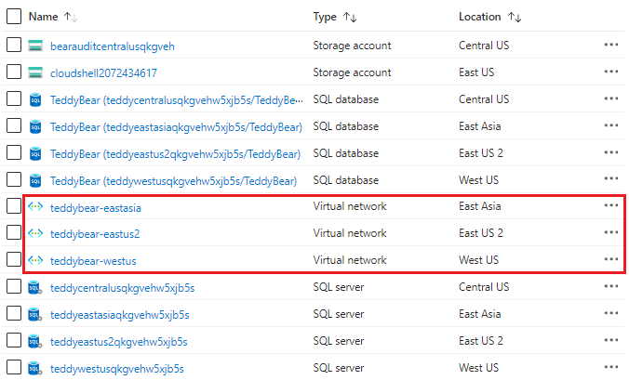629x380 pixels.
Task: Click storage account icon beside cloudshell2072434617
Action: [x=35, y=72]
